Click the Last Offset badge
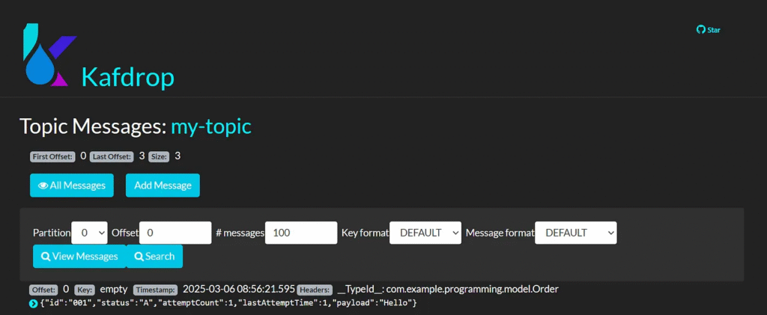 tap(112, 156)
